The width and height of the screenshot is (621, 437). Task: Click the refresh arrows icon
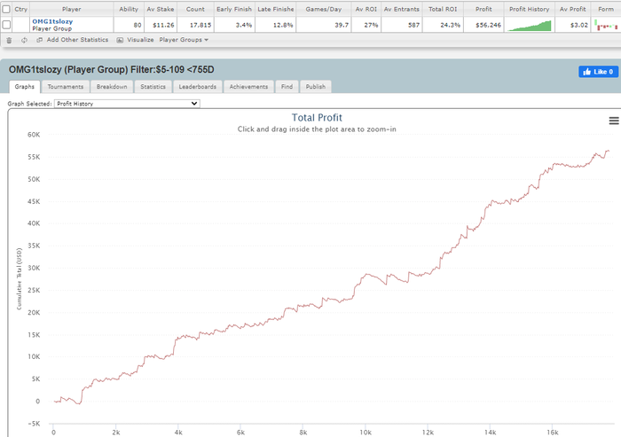pos(24,40)
